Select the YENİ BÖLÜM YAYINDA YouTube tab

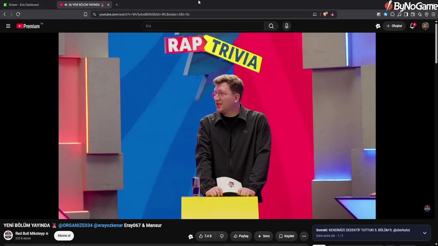pos(85,5)
